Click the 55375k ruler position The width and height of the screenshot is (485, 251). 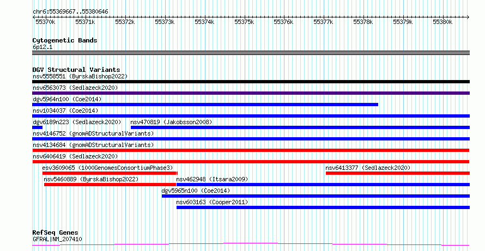(244, 22)
